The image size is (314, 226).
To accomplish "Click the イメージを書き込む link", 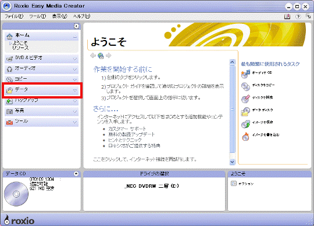I will click(266, 135).
